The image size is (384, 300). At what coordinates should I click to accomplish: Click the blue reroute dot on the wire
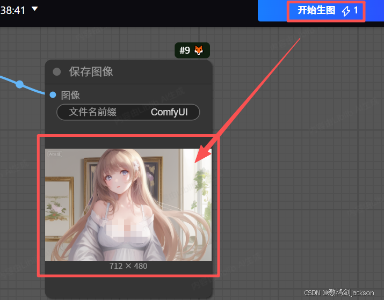(19, 84)
